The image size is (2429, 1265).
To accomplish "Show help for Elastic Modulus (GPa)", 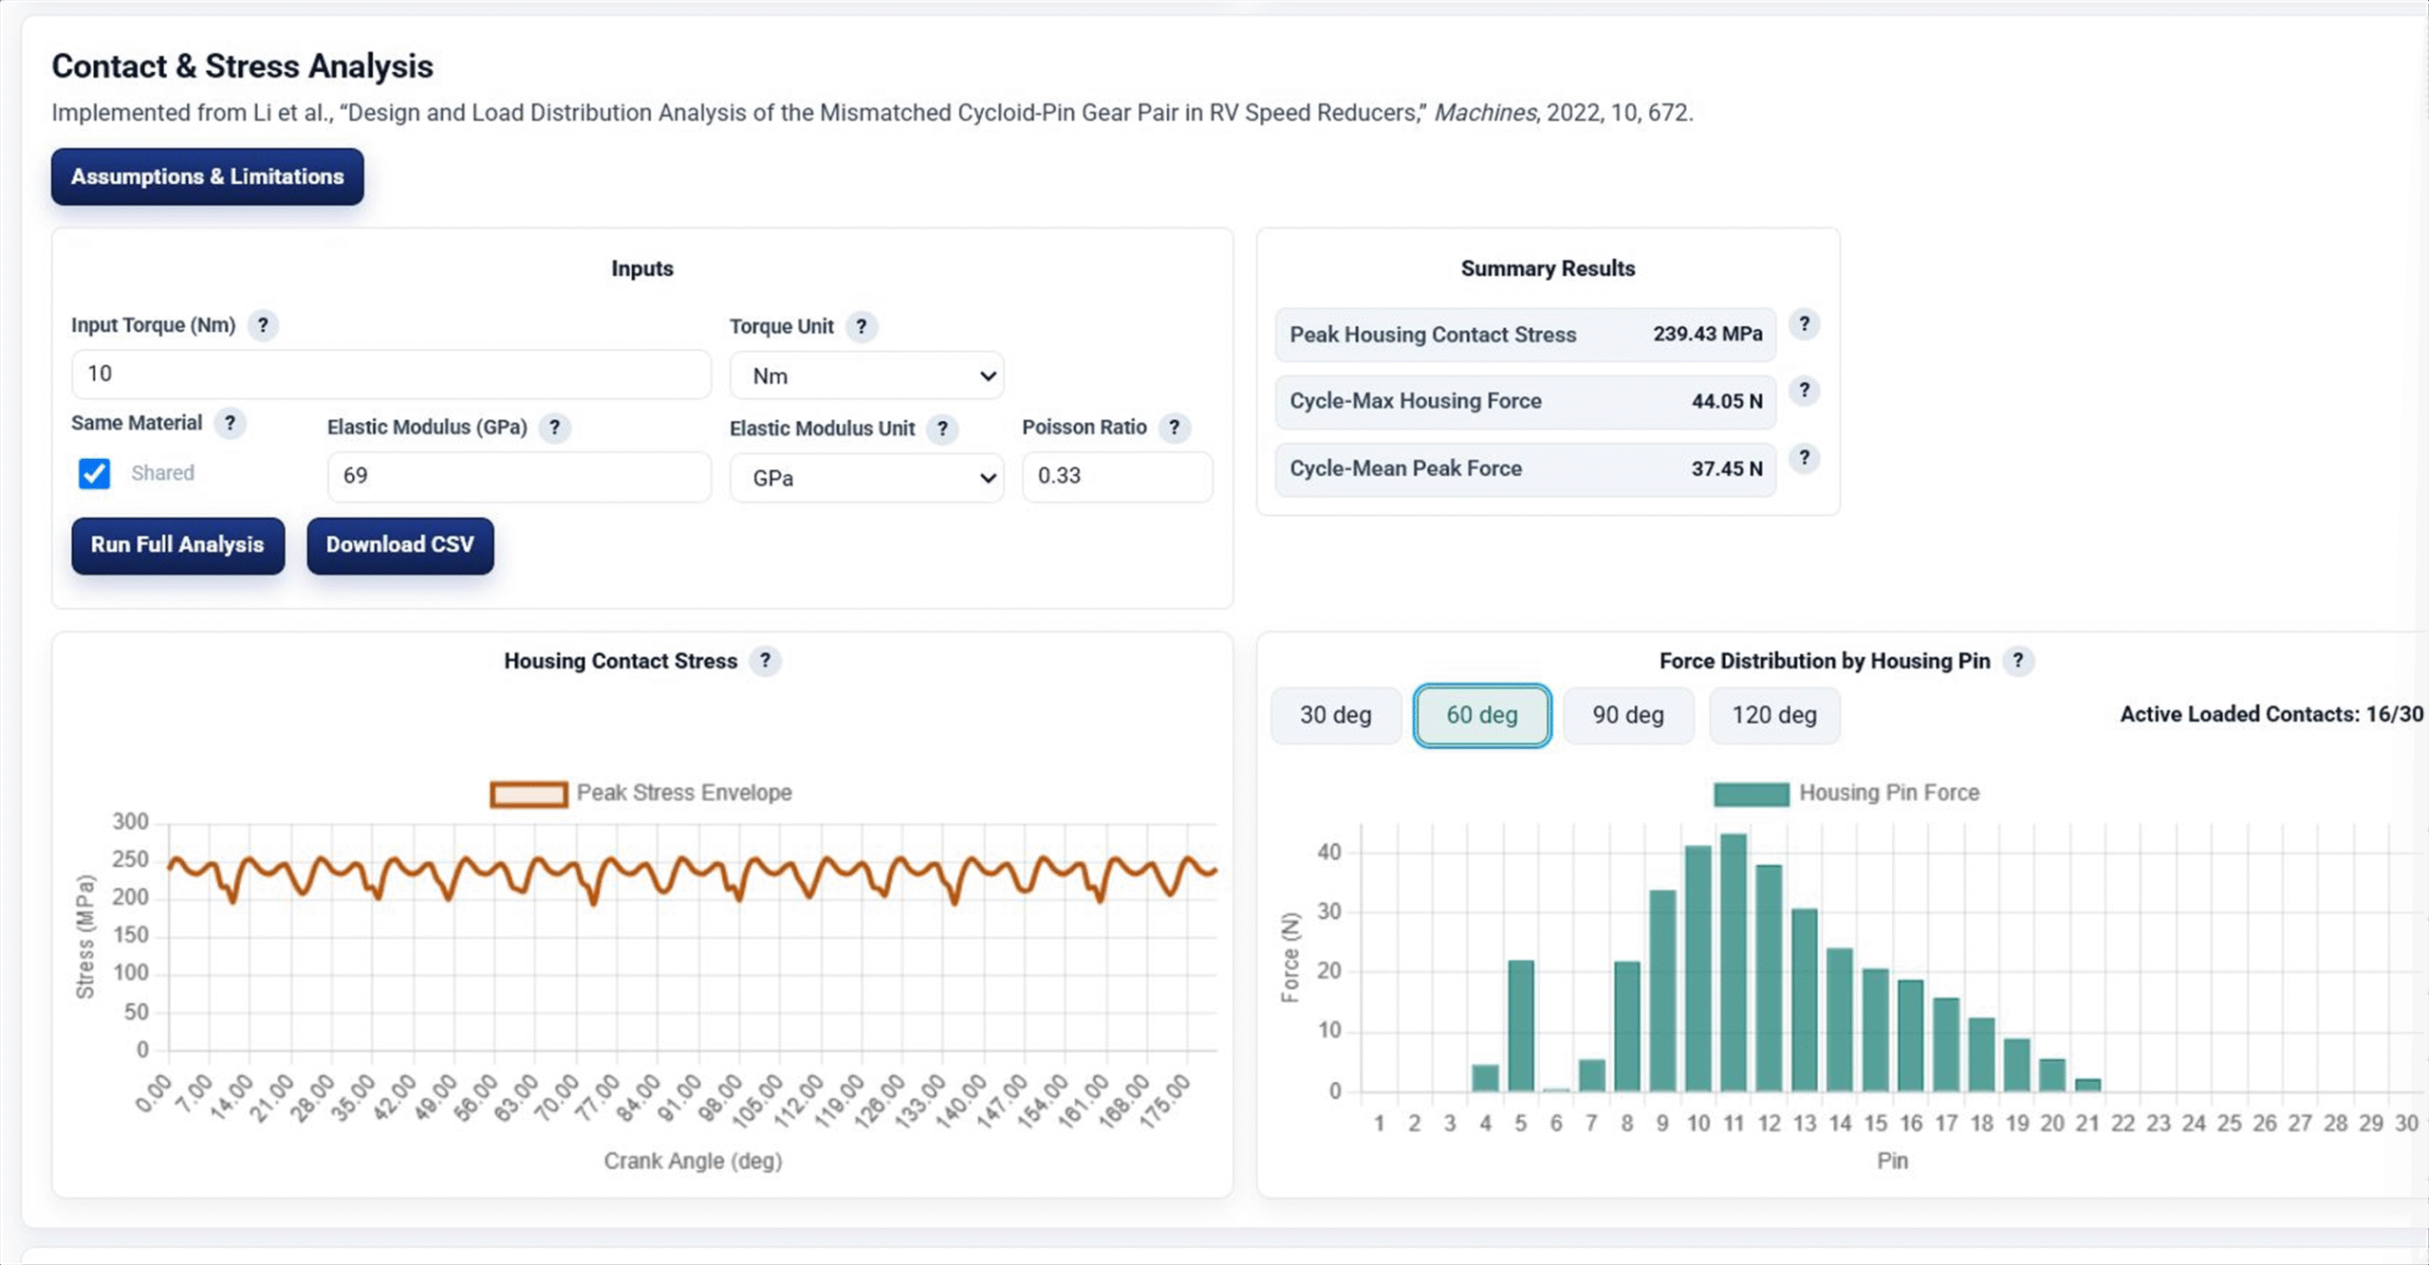I will click(555, 428).
